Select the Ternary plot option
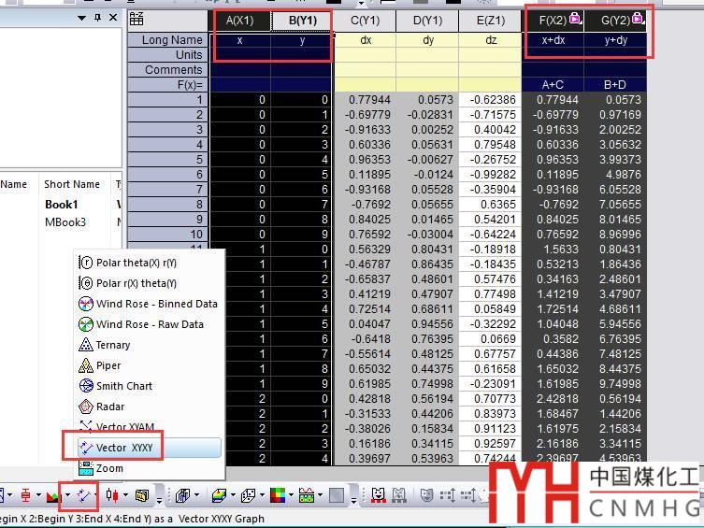The image size is (704, 528). click(112, 345)
